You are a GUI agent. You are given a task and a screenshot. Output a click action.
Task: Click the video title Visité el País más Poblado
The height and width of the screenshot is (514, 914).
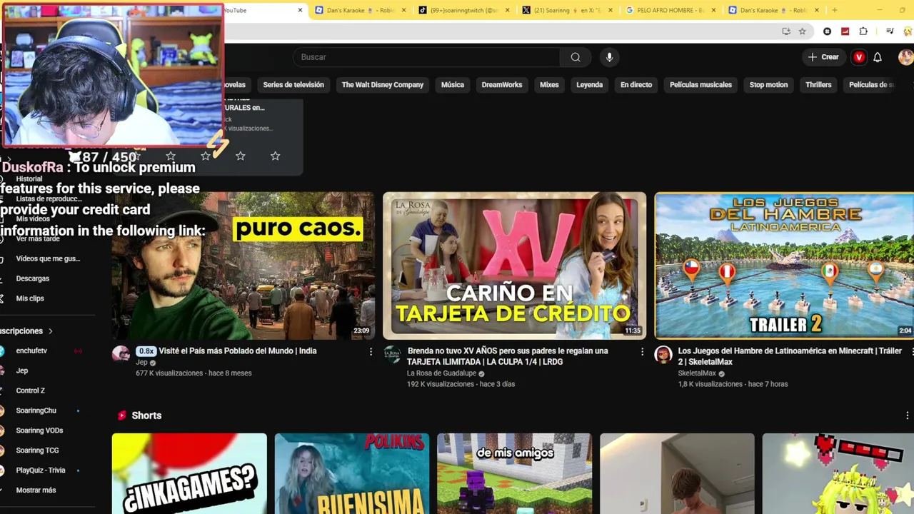238,351
